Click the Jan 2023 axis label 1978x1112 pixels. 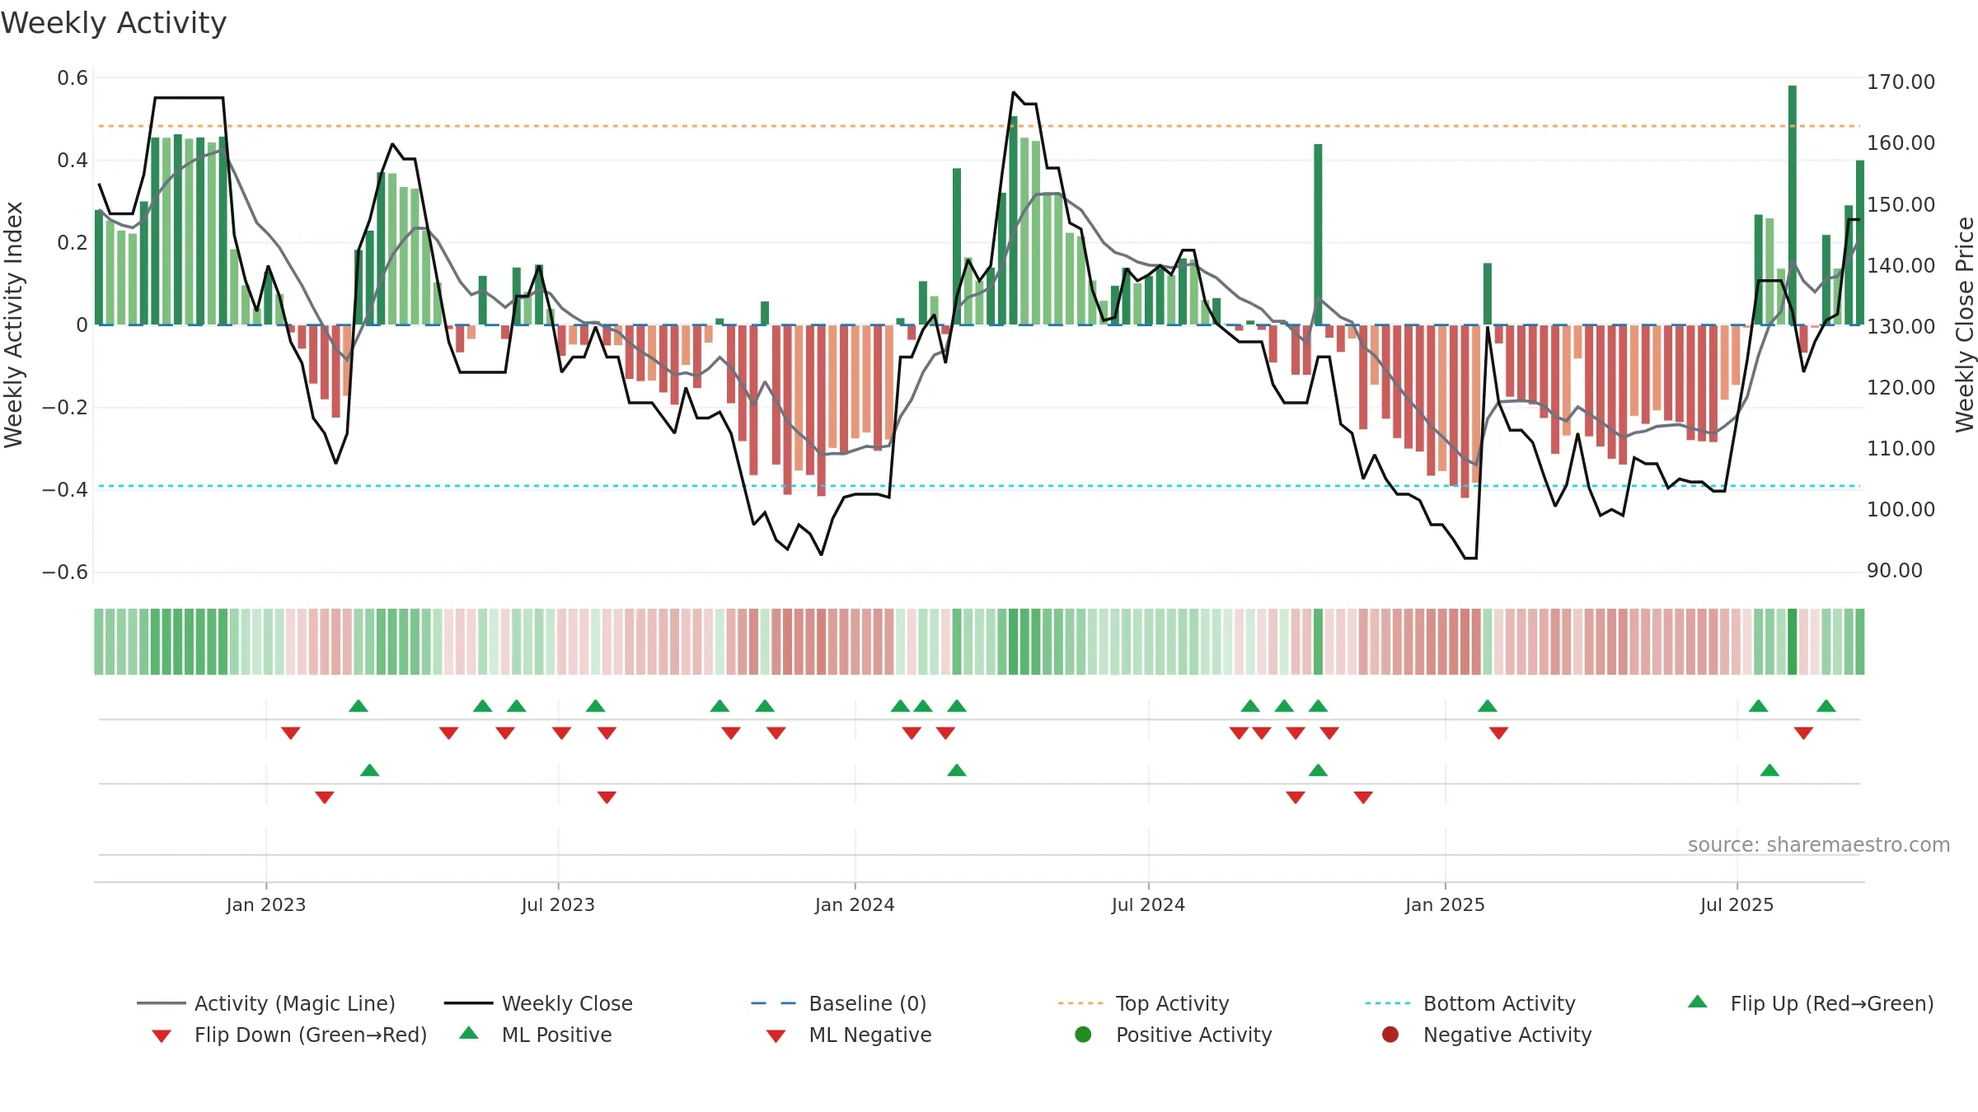point(266,904)
